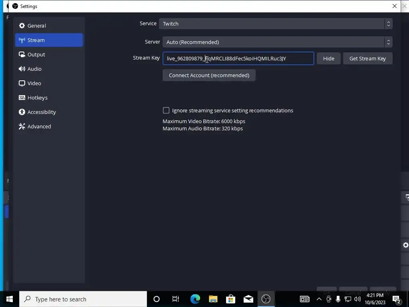The image size is (409, 307).
Task: Open the General settings section
Action: click(x=49, y=26)
